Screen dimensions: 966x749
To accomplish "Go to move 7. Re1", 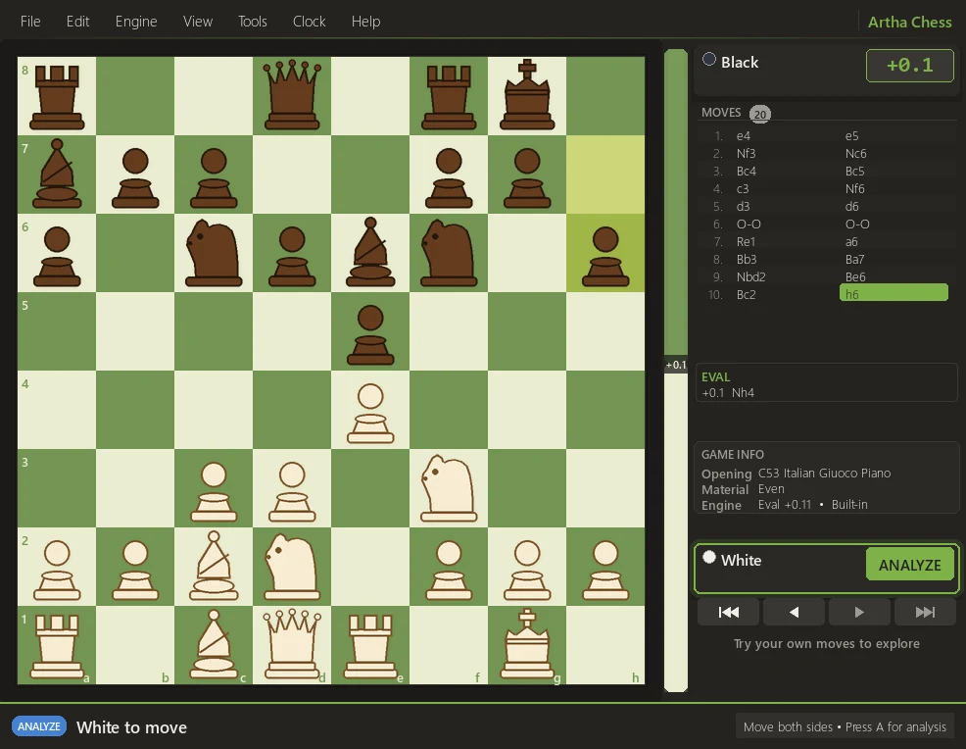I will 746,242.
